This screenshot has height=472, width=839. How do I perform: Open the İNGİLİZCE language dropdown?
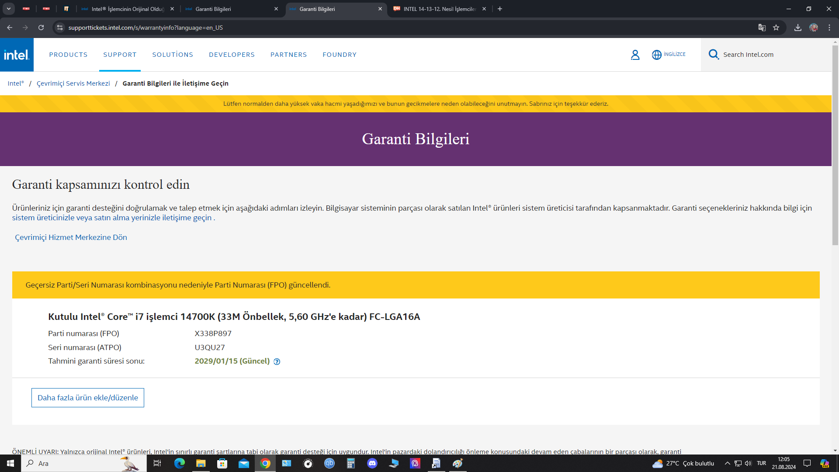click(674, 54)
